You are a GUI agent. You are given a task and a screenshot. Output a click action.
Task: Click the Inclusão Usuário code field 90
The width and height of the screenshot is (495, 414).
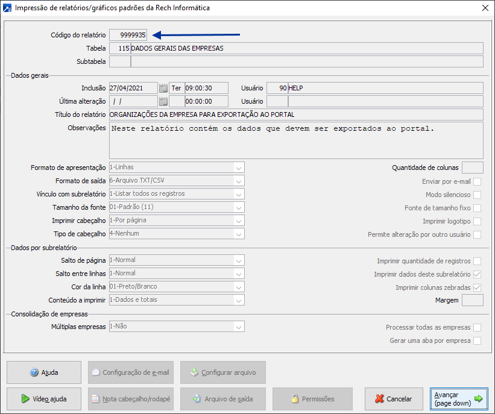coord(277,88)
